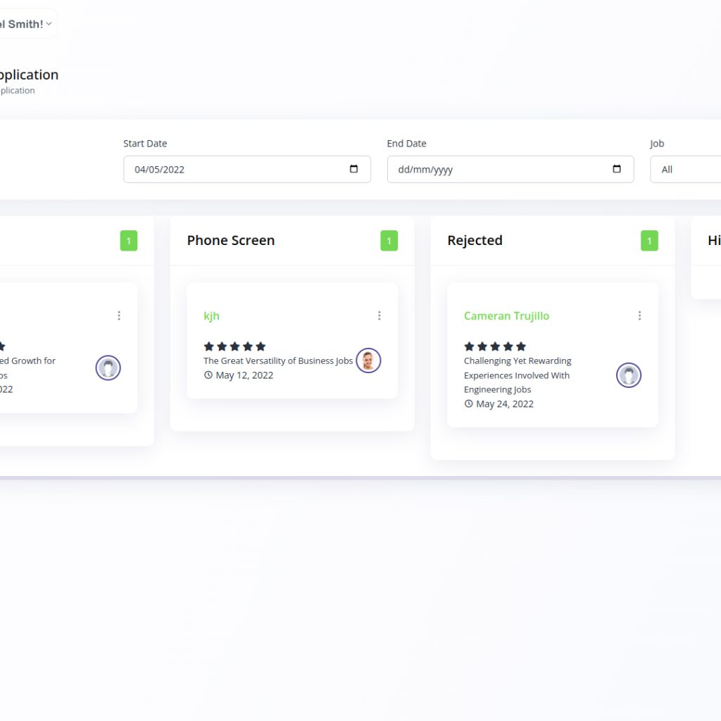Open the kjh applicant link
Screen dimensions: 721x721
[211, 316]
